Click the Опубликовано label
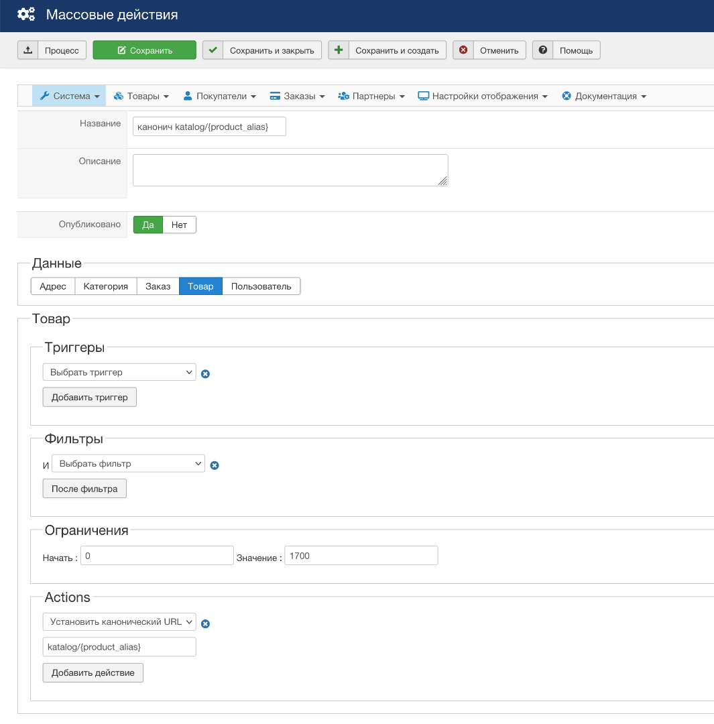 pyautogui.click(x=90, y=225)
